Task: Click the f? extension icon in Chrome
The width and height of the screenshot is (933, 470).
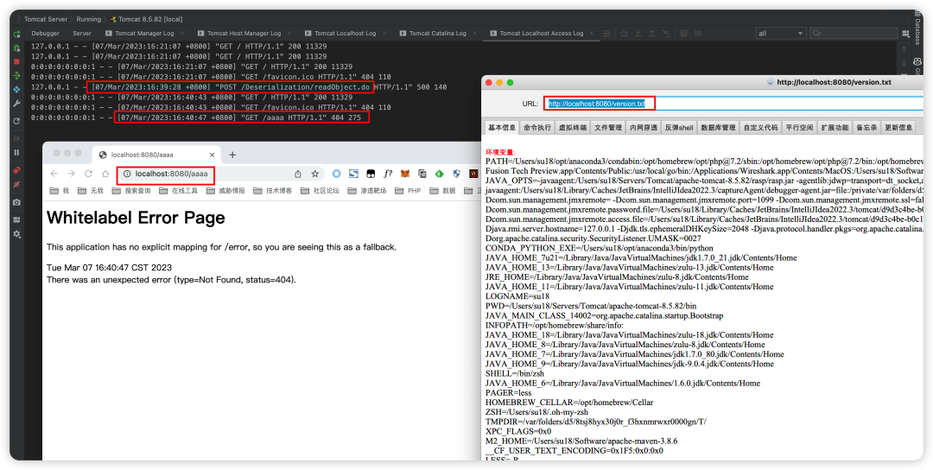Action: click(x=388, y=174)
